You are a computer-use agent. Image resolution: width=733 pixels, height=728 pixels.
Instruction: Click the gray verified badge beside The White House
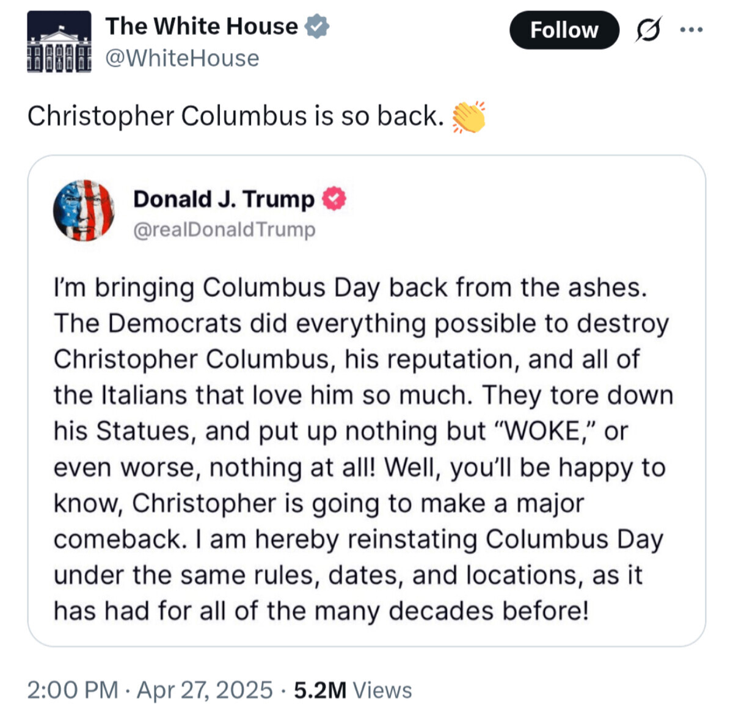[x=317, y=26]
